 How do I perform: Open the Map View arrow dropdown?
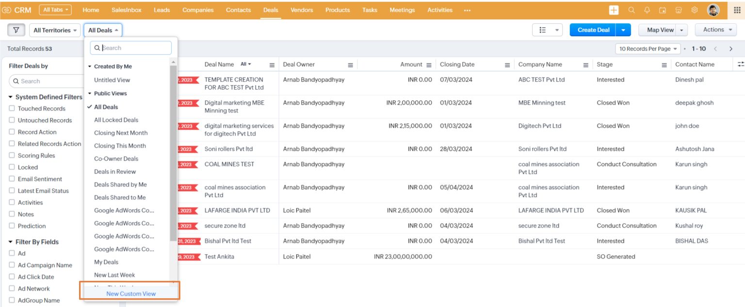682,30
